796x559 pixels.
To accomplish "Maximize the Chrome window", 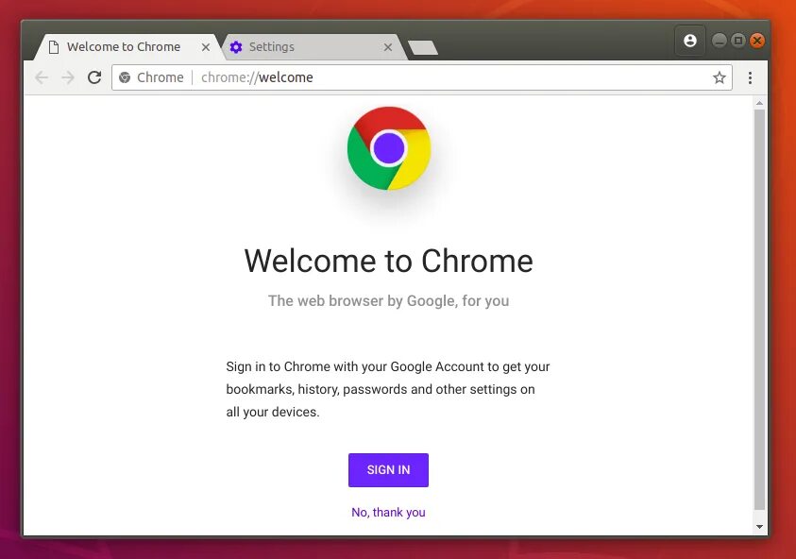I will pos(738,41).
